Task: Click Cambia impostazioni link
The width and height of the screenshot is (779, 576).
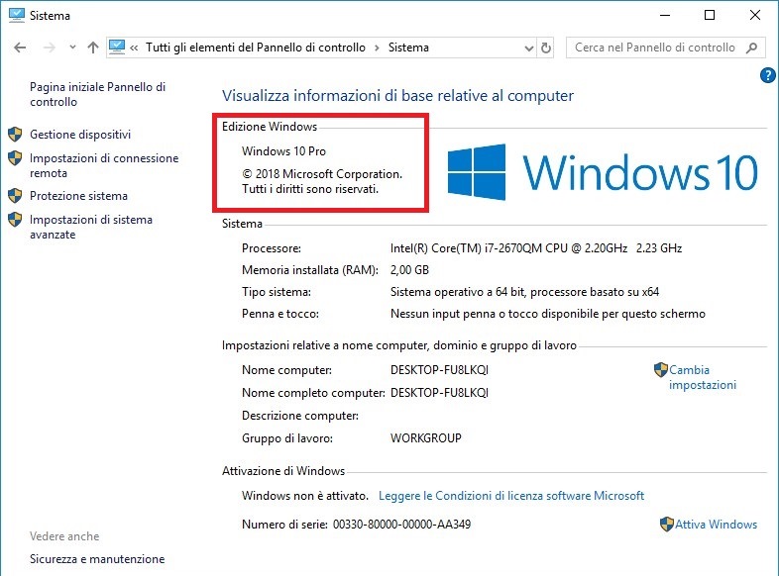Action: (x=703, y=377)
